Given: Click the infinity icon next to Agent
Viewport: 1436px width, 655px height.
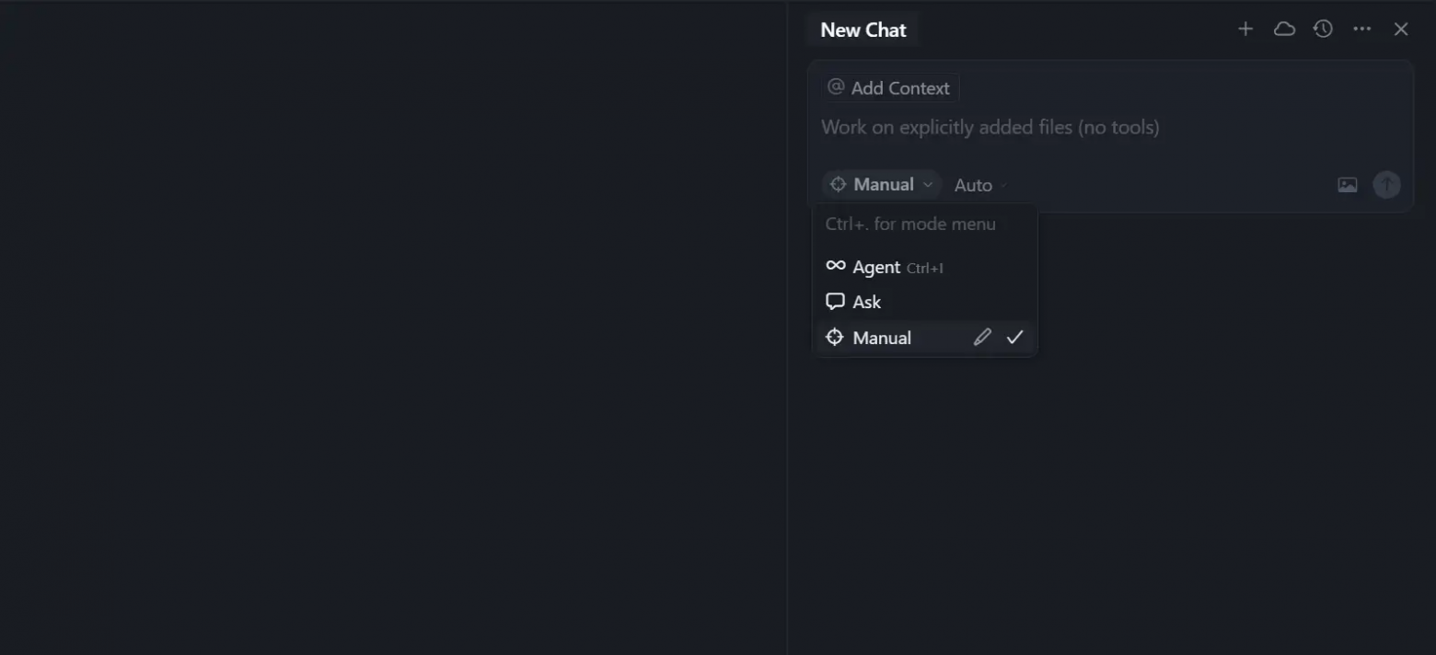Looking at the screenshot, I should [x=836, y=266].
